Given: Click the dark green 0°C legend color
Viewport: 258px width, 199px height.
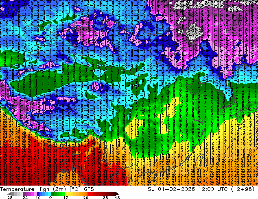Looking at the screenshot, I should 52,194.
